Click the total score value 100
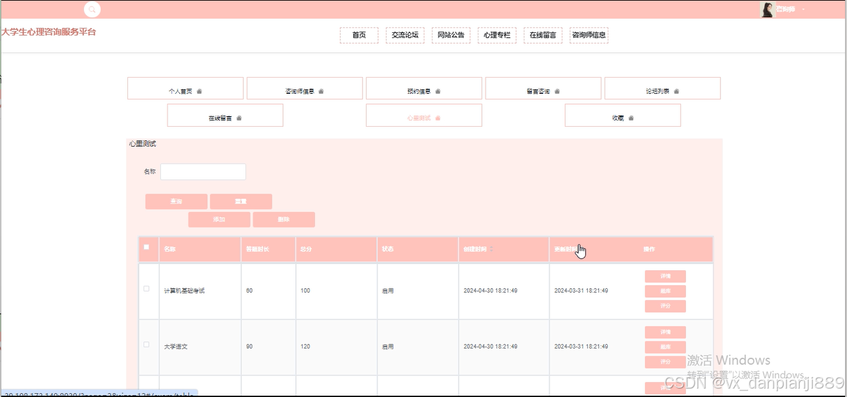Image resolution: width=847 pixels, height=397 pixels. 305,291
